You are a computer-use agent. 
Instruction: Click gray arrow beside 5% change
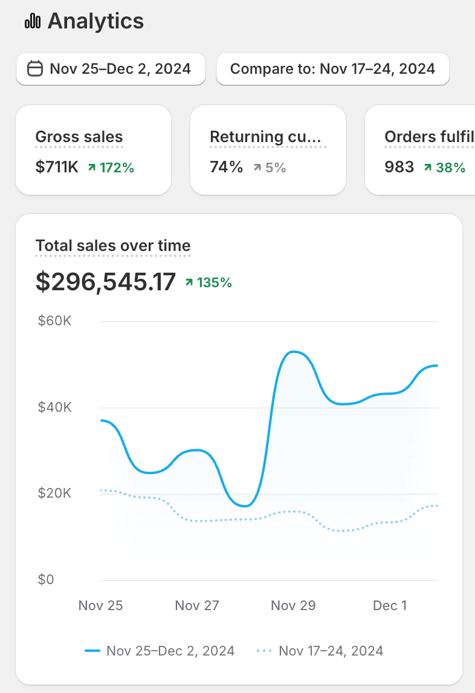click(x=258, y=168)
